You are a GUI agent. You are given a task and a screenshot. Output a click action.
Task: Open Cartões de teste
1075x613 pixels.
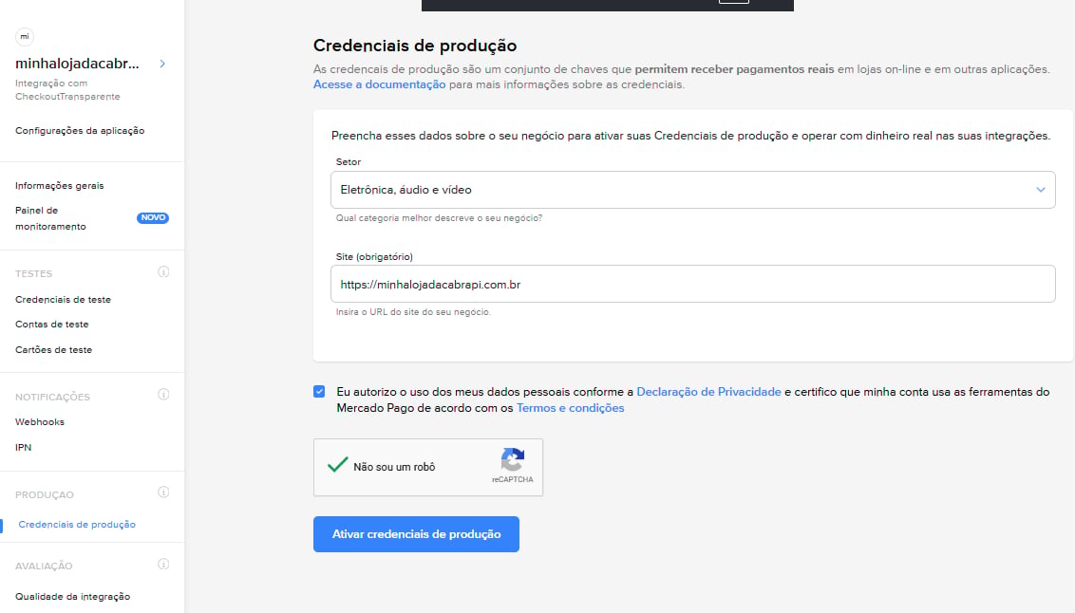(53, 350)
